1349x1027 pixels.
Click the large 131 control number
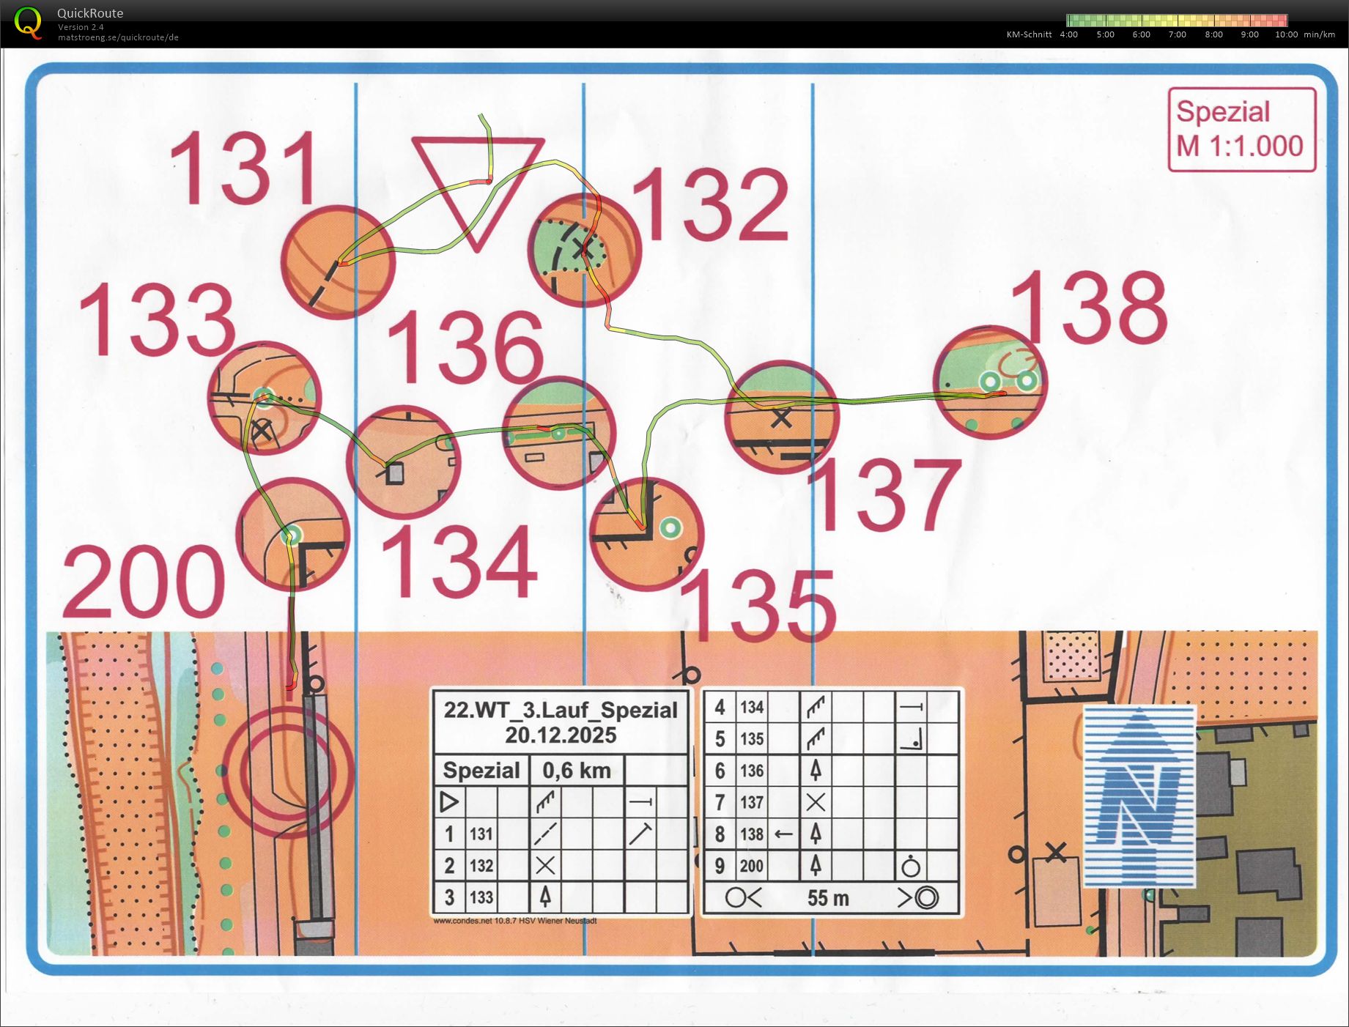tap(245, 168)
